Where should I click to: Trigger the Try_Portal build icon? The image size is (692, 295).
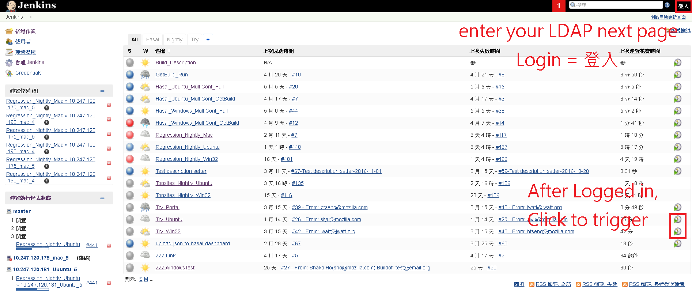click(x=677, y=207)
